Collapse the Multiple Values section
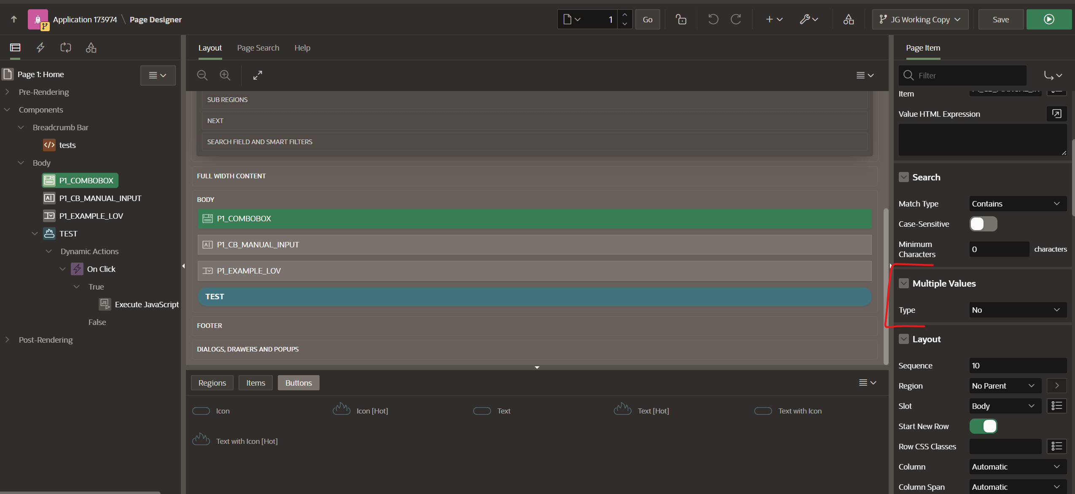Viewport: 1075px width, 494px height. (x=903, y=283)
